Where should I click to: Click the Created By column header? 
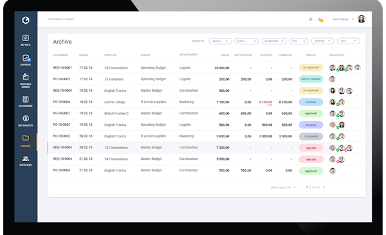(x=336, y=55)
